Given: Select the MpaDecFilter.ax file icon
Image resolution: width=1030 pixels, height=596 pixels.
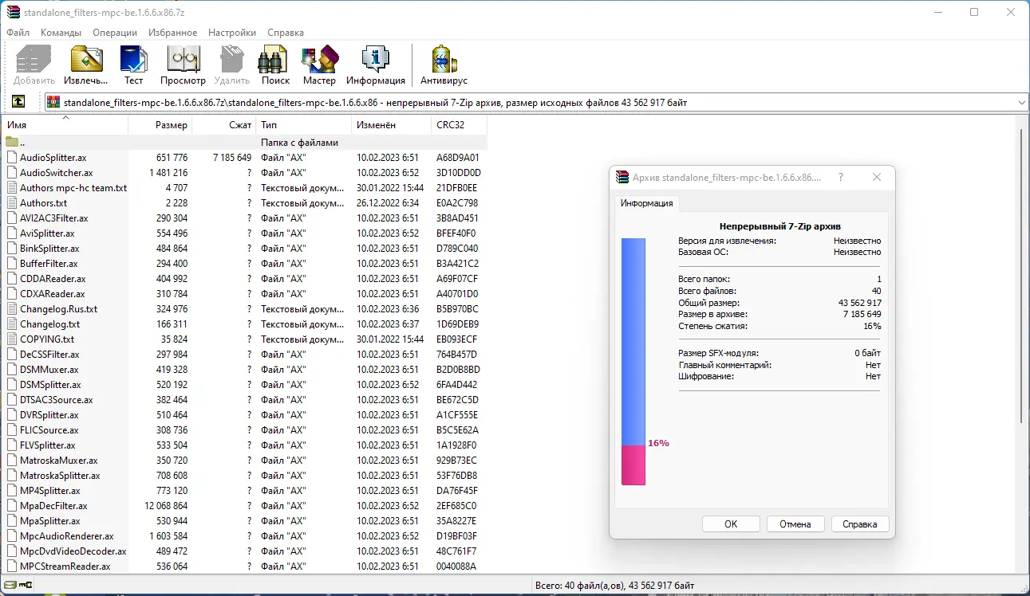Looking at the screenshot, I should 12,505.
